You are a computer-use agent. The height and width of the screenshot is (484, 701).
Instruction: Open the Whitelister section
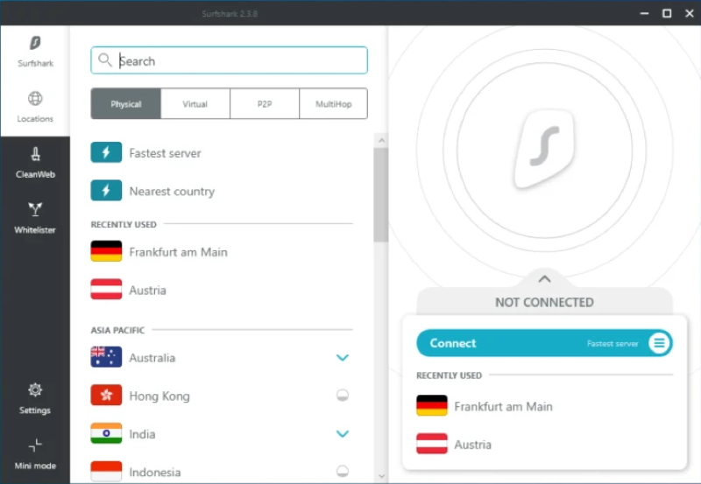(35, 218)
